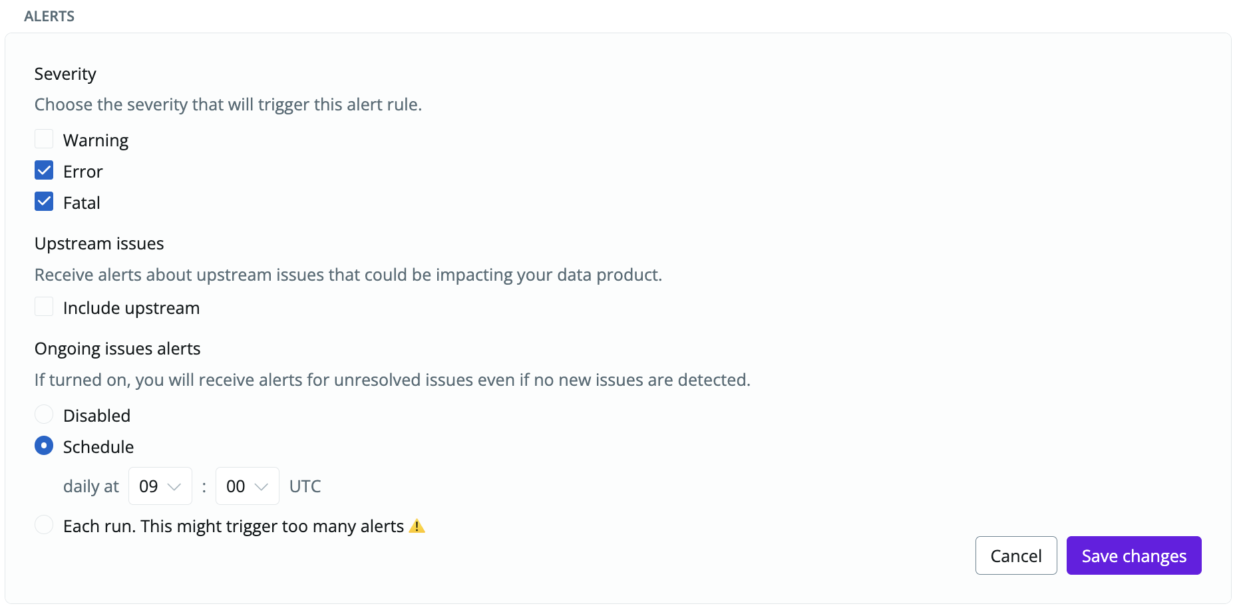1239x608 pixels.
Task: Uncheck the Fatal severity checkbox
Action: [44, 202]
